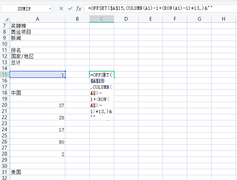Viewport: 237px width, 180px height.
Task: Select column C header
Action: click(x=102, y=19)
